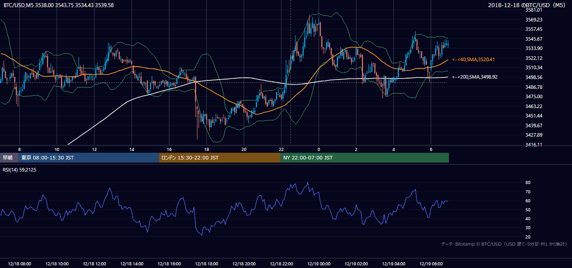Click the 12/18 14:00 date label
The image size is (572, 268).
pos(132,264)
